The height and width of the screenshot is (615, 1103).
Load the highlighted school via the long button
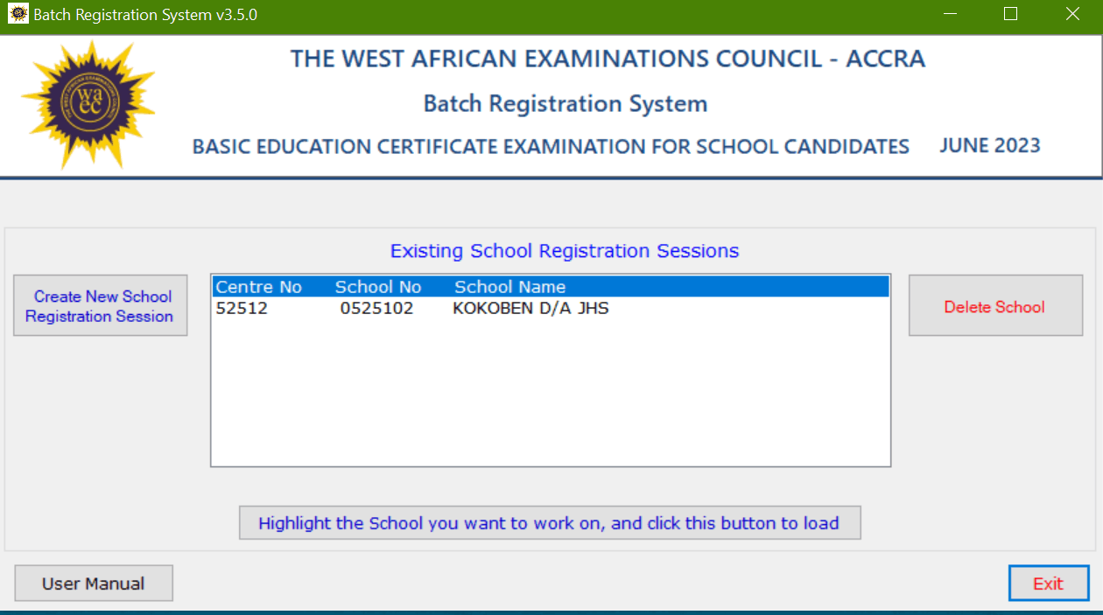tap(550, 523)
